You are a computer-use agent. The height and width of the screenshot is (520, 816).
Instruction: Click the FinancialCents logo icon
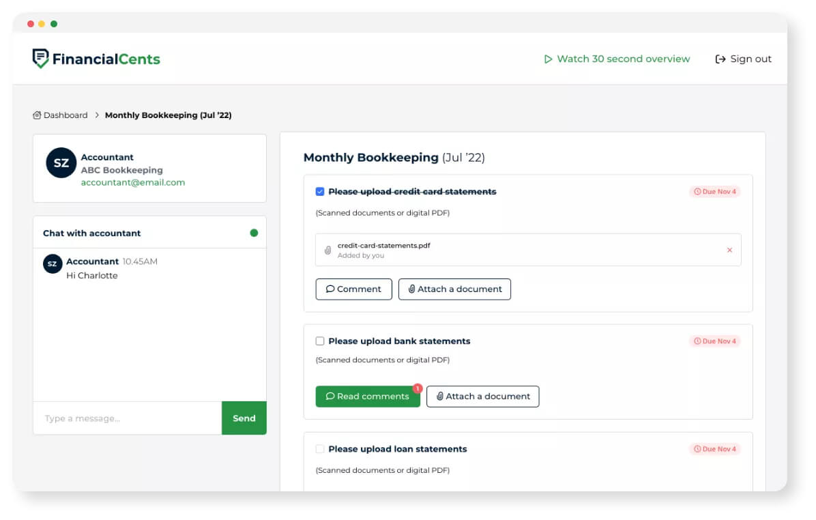click(40, 58)
